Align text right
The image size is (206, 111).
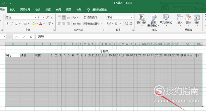(68, 24)
